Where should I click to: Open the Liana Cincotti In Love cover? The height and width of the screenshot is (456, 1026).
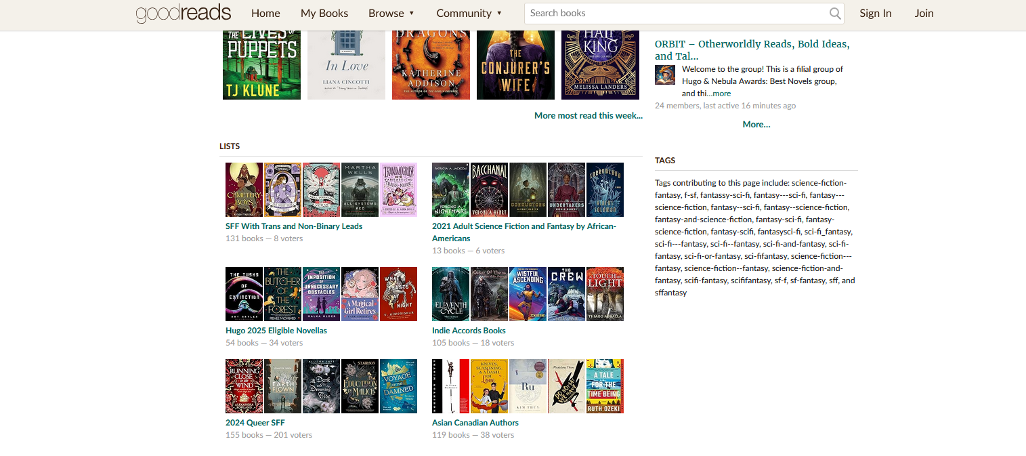click(346, 64)
